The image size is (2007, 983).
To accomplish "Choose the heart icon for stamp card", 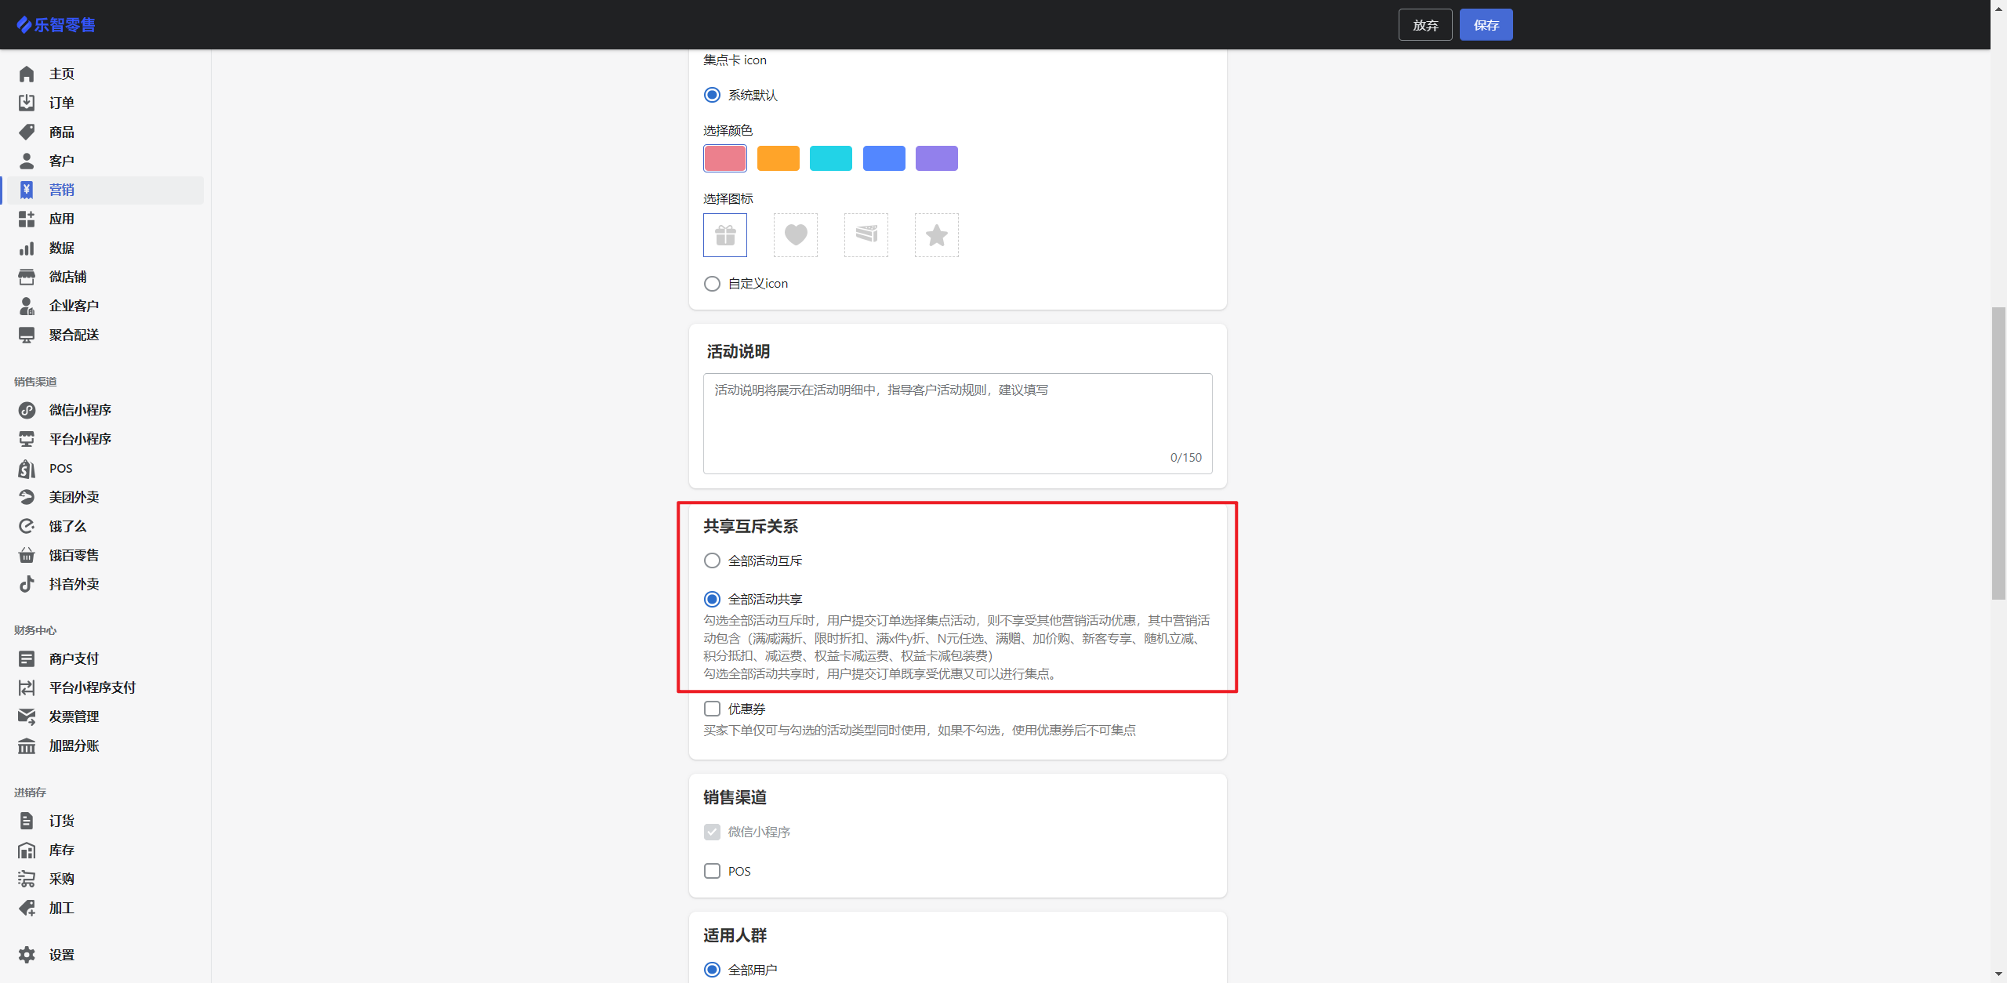I will (x=795, y=235).
